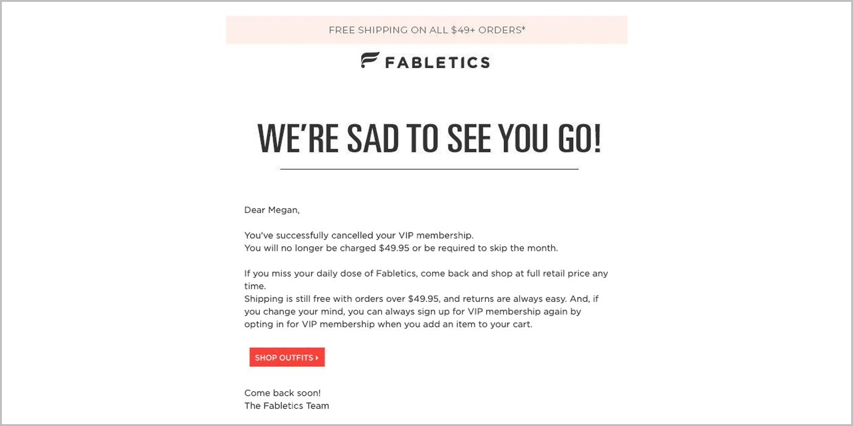The image size is (853, 426).
Task: Click the SHOP OUTFITS red button
Action: 287,357
